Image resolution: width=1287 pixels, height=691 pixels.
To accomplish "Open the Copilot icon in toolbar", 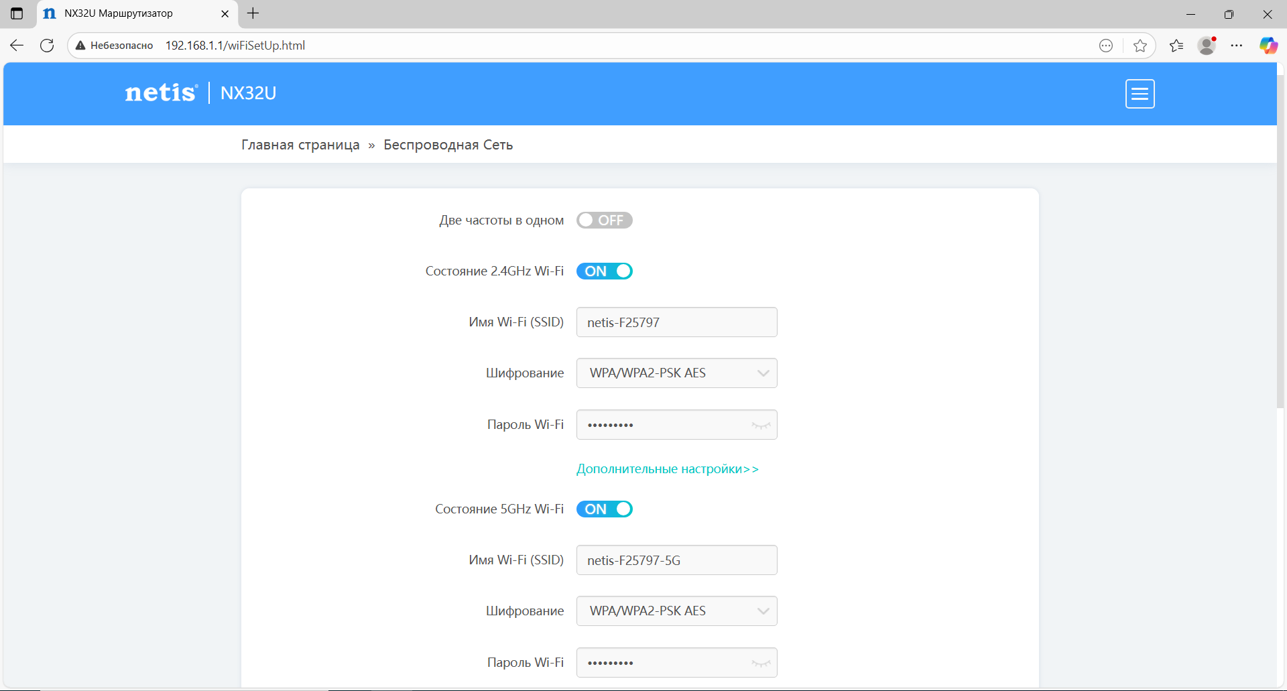I will (1268, 46).
